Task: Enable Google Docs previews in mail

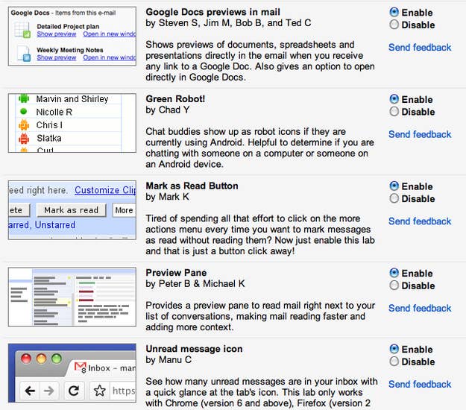Action: [394, 12]
